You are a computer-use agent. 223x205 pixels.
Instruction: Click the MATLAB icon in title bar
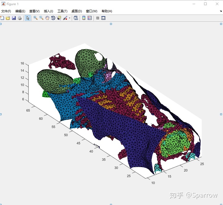click(3, 4)
